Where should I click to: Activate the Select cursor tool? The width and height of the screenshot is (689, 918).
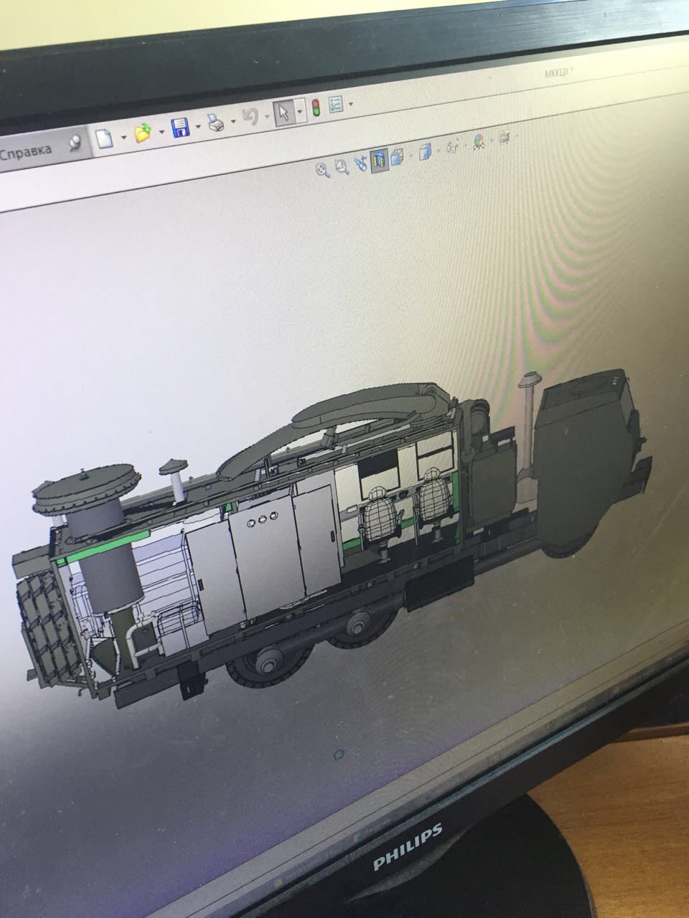coord(283,113)
